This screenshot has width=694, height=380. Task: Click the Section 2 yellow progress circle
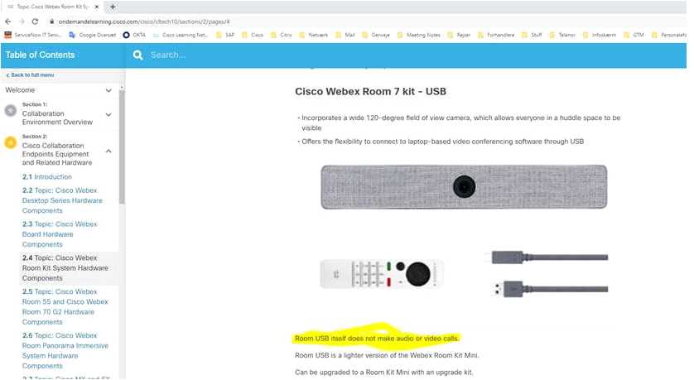[11, 142]
